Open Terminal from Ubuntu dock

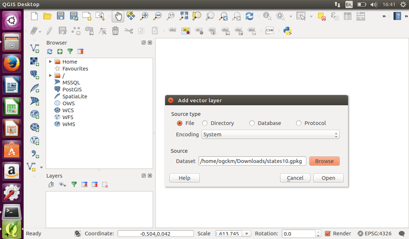pos(11,213)
